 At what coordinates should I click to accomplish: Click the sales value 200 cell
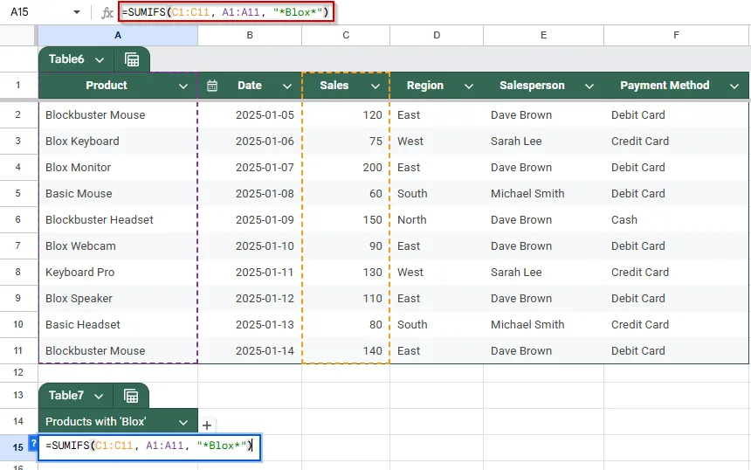coord(346,168)
